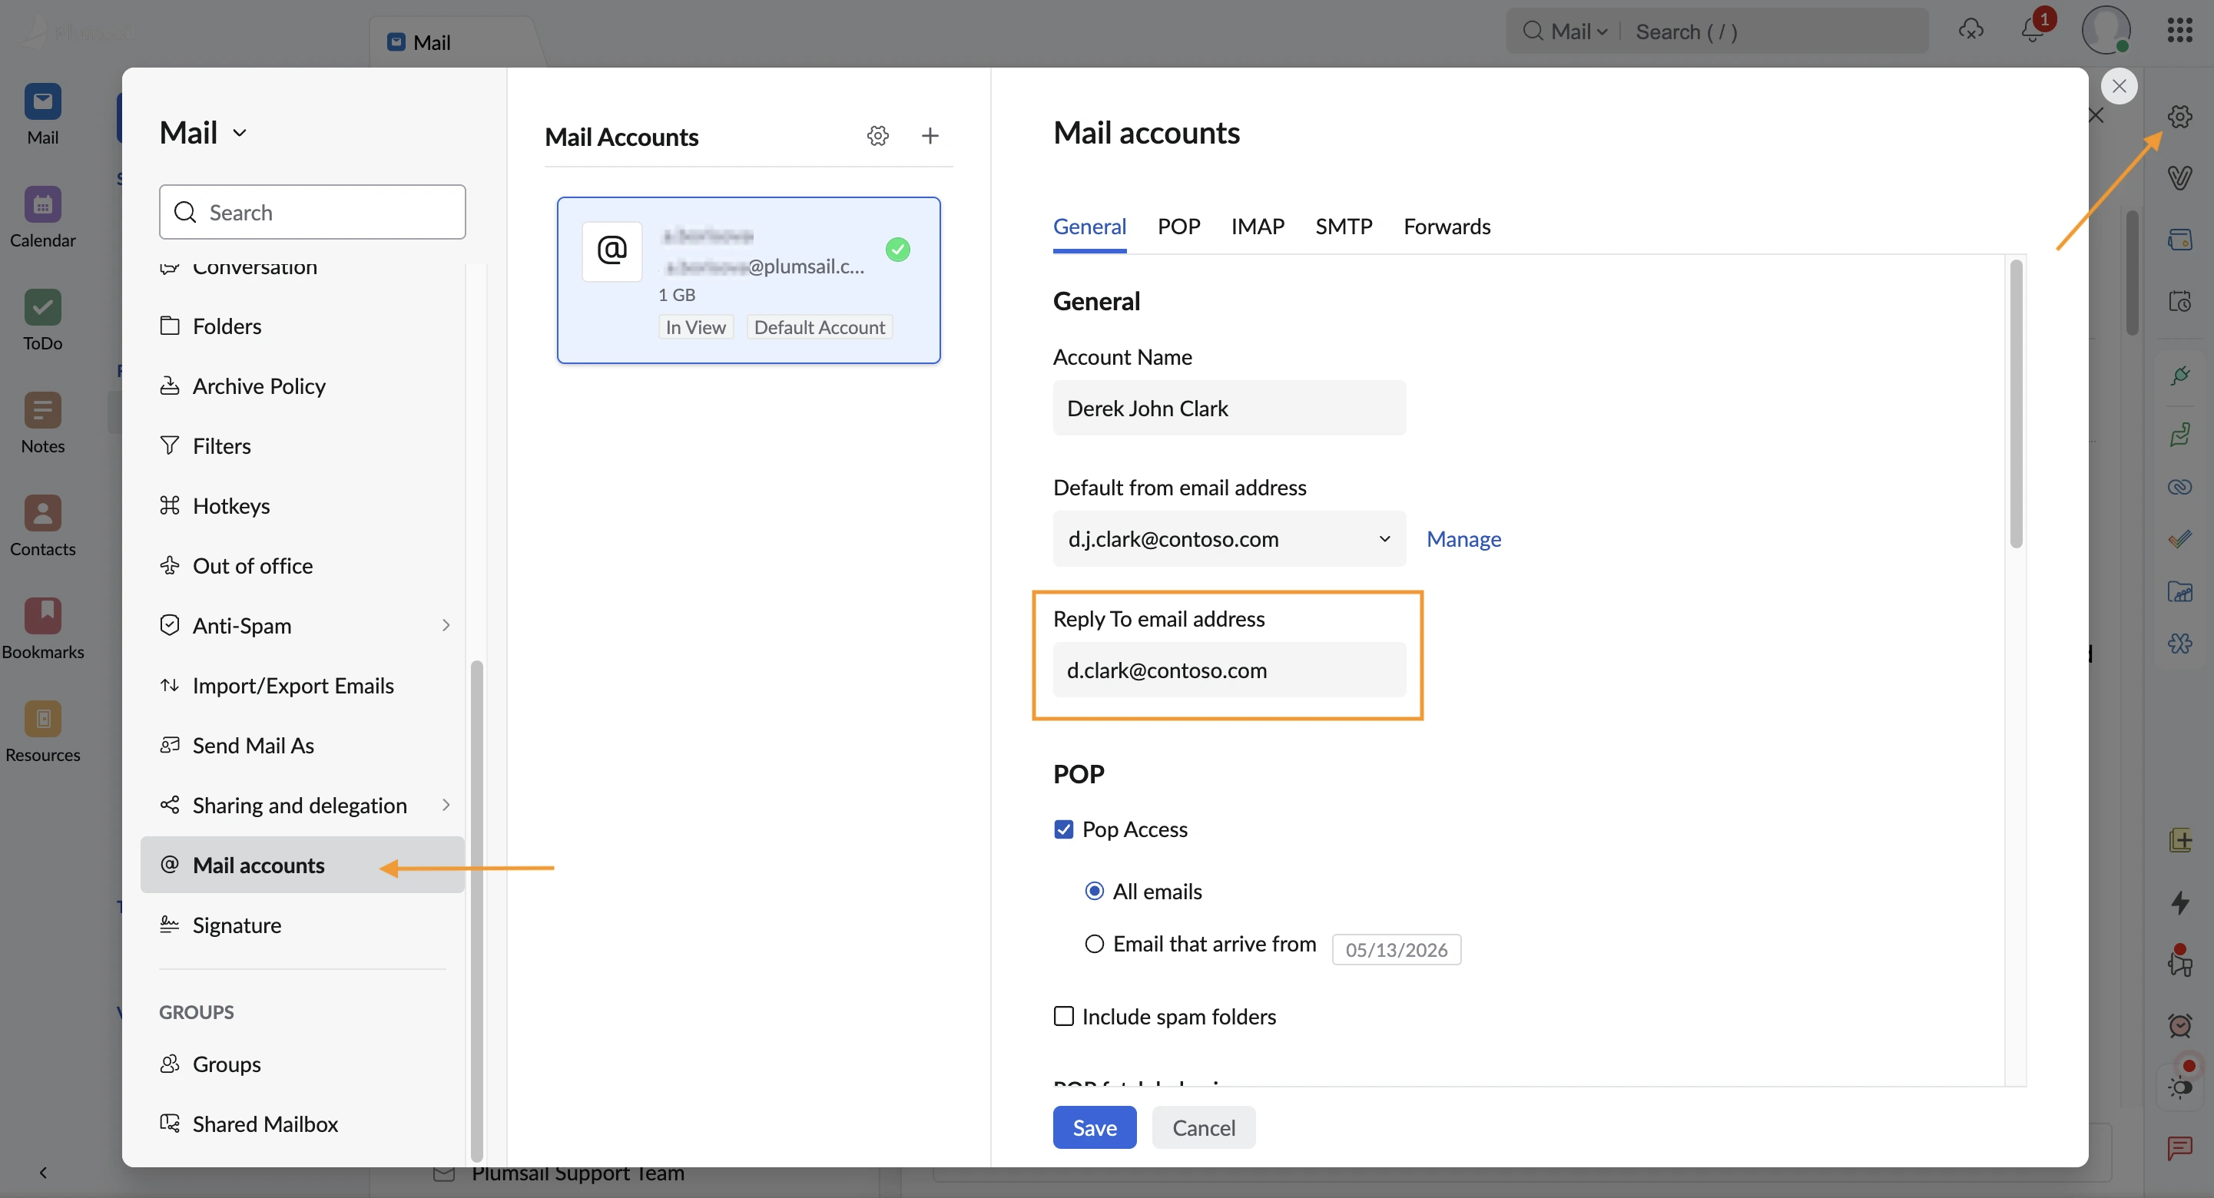
Task: Click the plug integration icon in right sidebar
Action: (2179, 376)
